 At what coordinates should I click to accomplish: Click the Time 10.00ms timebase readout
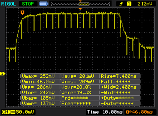pos(105,112)
